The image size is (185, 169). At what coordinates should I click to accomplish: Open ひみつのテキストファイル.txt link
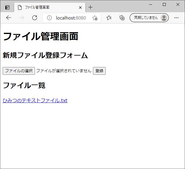35,100
